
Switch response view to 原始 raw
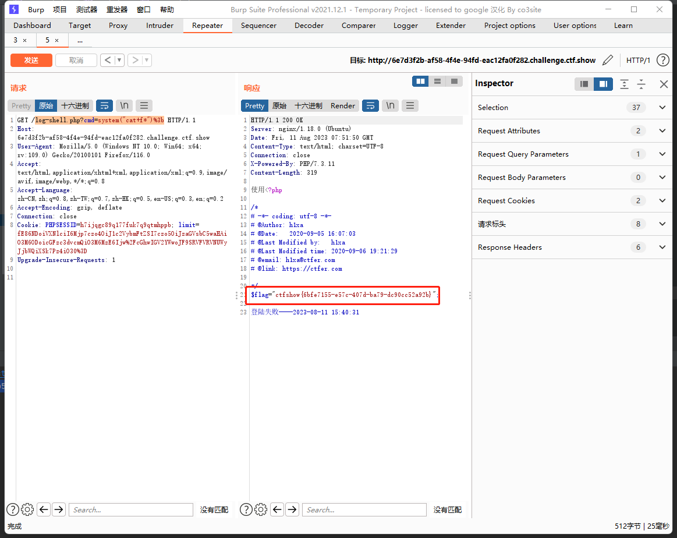[279, 106]
